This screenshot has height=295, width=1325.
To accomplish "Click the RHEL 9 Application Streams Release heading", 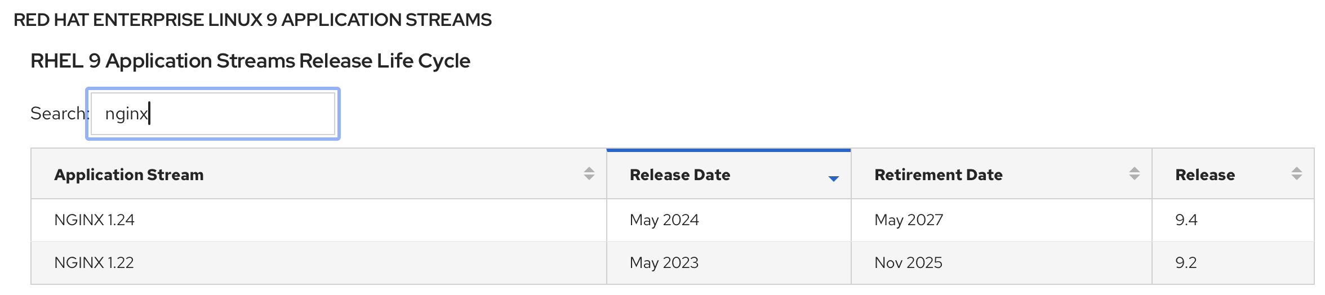I will [250, 61].
